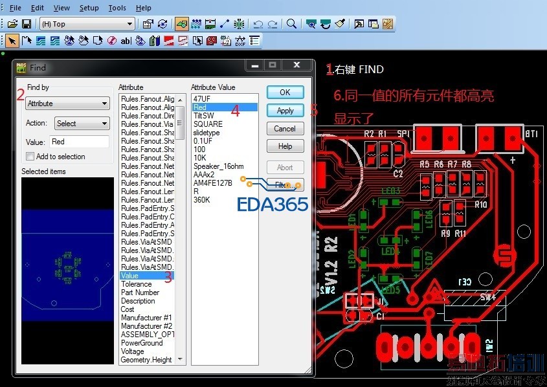
Task: Select 'Cost' in the Attribute list
Action: (x=128, y=309)
